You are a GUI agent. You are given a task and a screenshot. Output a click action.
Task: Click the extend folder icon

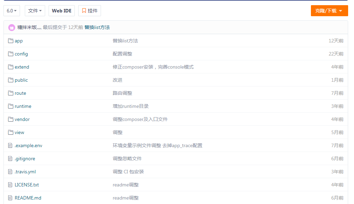[x=11, y=67]
